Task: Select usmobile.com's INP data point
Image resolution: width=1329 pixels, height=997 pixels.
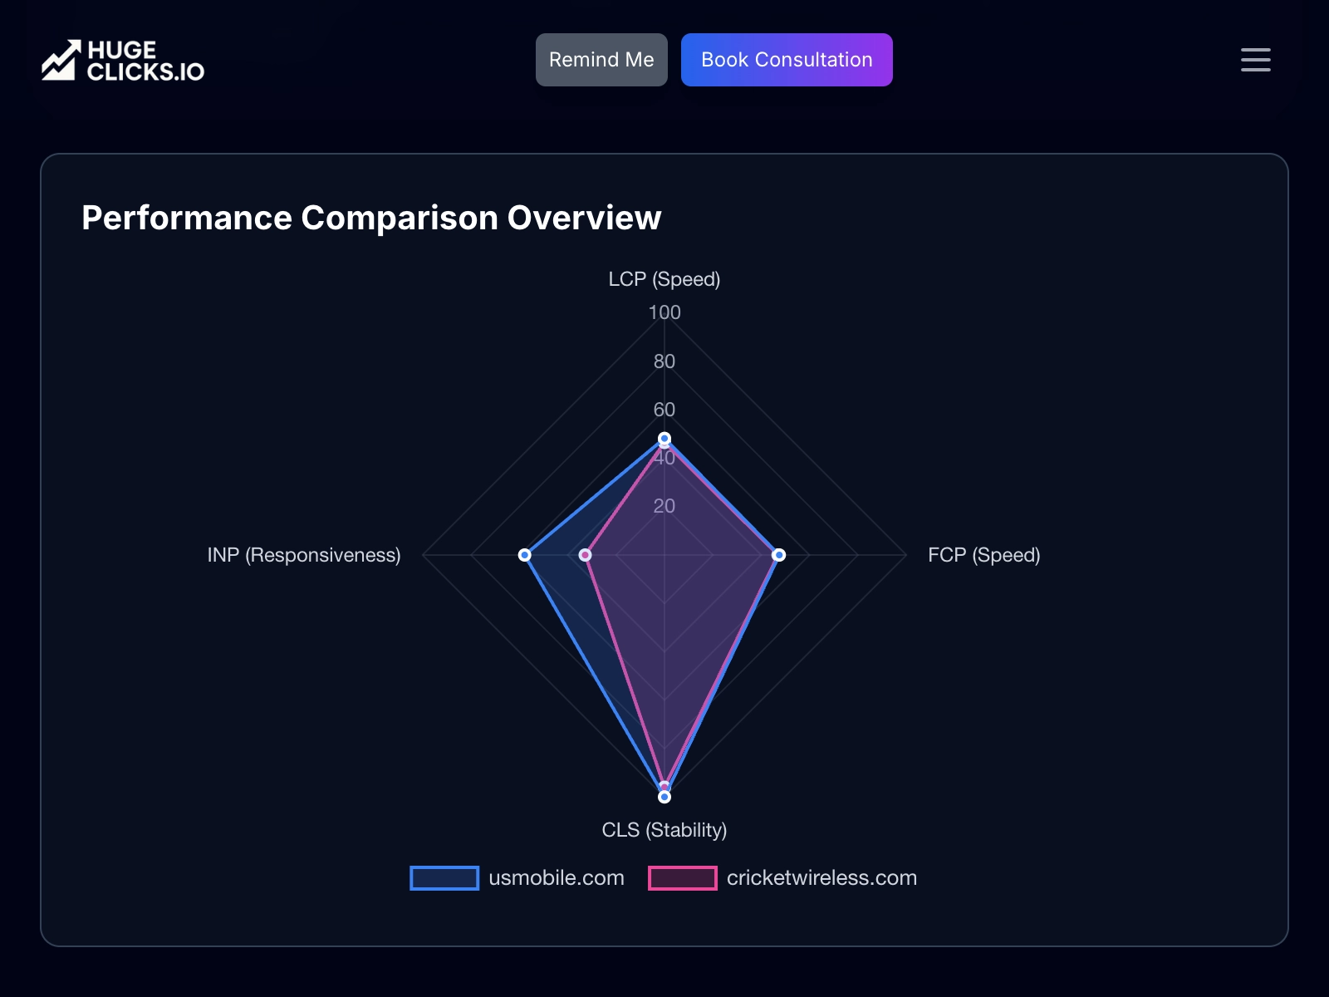Action: [525, 554]
